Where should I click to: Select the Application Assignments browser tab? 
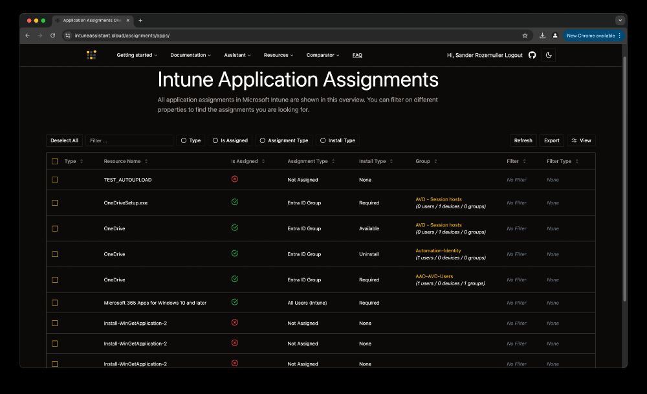click(93, 20)
